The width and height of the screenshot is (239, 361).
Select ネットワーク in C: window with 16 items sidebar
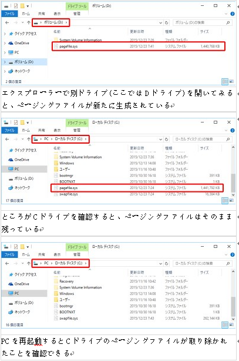click(22, 312)
